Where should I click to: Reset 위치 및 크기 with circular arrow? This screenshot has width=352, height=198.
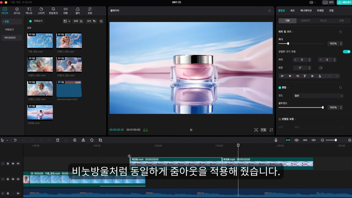click(340, 32)
